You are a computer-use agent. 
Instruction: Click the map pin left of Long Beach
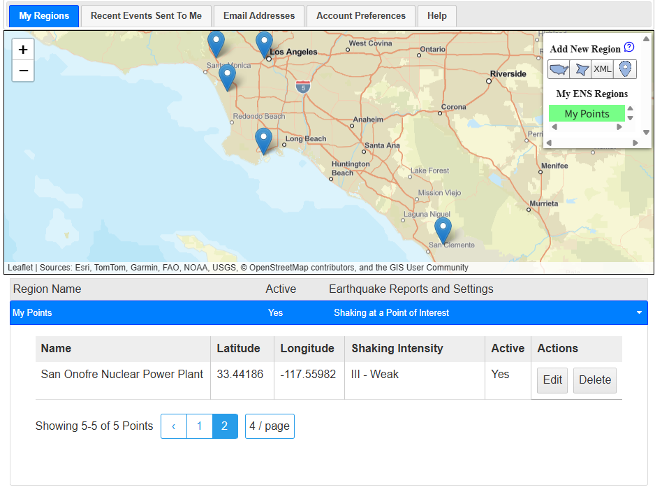point(263,141)
